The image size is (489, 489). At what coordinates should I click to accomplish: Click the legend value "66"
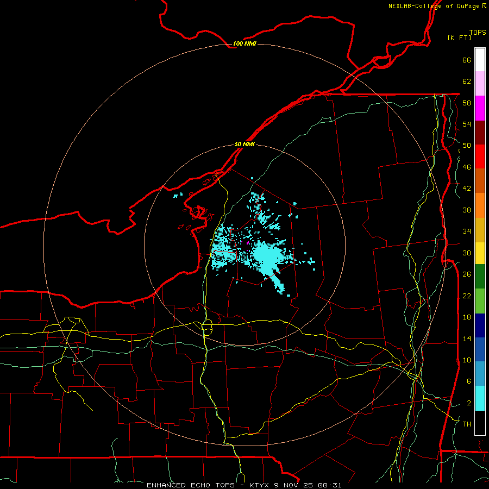(x=467, y=60)
